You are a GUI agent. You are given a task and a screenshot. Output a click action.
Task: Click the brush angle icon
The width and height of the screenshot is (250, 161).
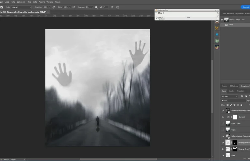pyautogui.click(x=101, y=7)
